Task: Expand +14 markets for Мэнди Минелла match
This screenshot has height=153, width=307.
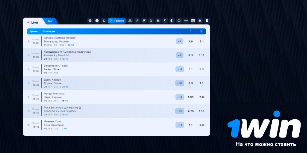Action: (180, 97)
